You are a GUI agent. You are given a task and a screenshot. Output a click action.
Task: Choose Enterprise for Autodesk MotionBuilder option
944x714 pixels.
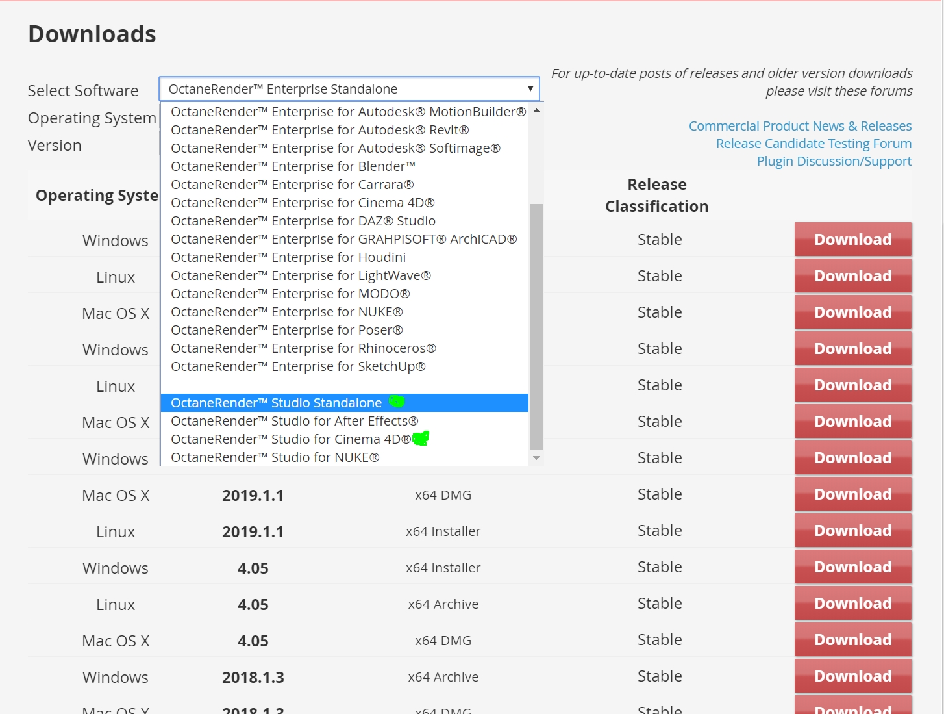coord(345,112)
